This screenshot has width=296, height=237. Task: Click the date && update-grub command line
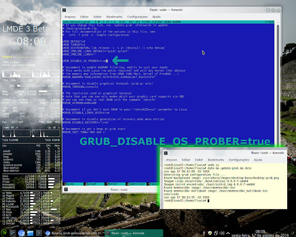[x=208, y=168]
